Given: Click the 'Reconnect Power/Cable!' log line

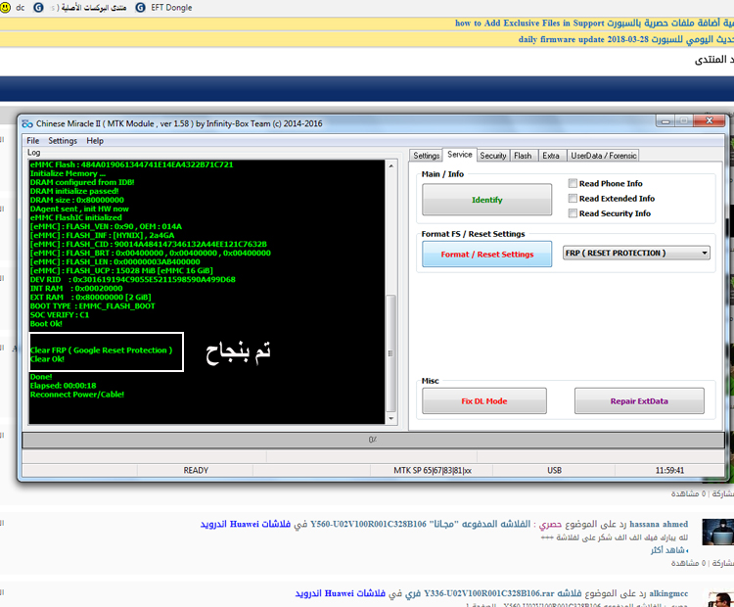Looking at the screenshot, I should (x=77, y=395).
